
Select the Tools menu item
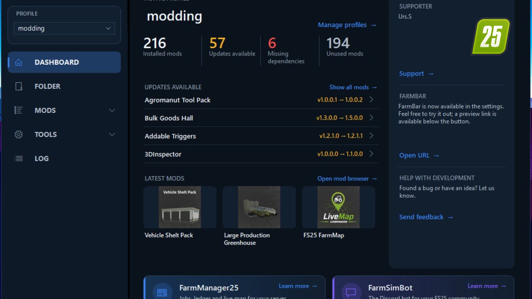click(x=64, y=134)
